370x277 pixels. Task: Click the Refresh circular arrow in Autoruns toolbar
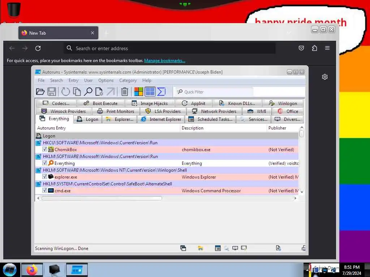coord(65,92)
